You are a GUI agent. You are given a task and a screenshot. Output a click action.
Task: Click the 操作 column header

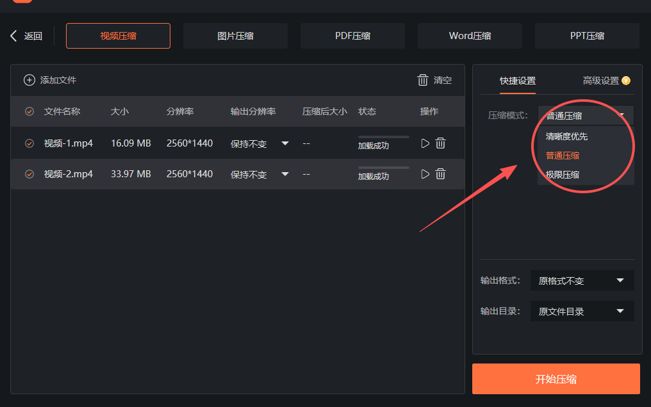429,111
